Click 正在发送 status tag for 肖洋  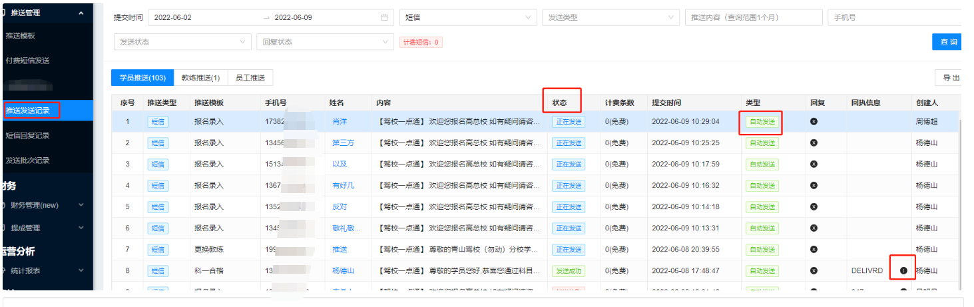click(x=569, y=122)
